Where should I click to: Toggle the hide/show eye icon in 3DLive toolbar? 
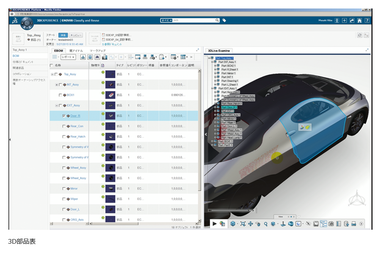coord(308,224)
